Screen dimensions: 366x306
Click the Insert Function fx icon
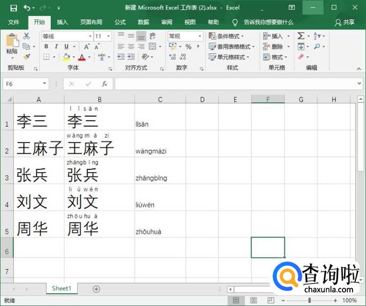coord(105,84)
